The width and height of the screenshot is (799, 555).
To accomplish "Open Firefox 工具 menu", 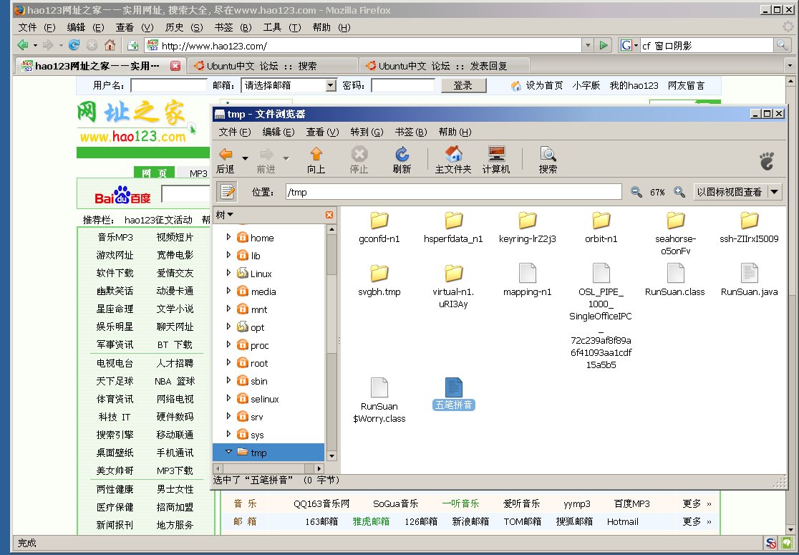I will [x=282, y=27].
